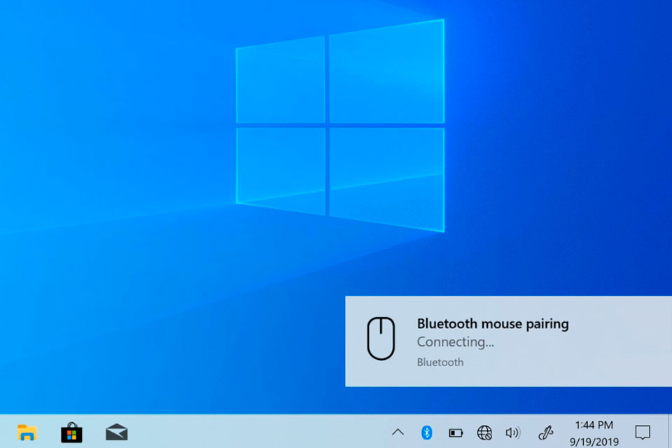Click the Bluetooth tray icon

tap(426, 433)
